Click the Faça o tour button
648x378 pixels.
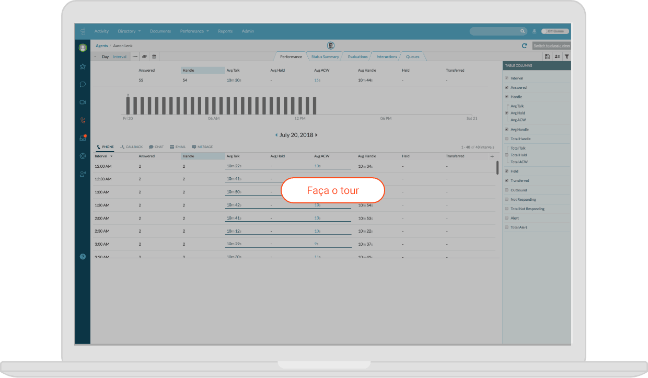click(333, 190)
